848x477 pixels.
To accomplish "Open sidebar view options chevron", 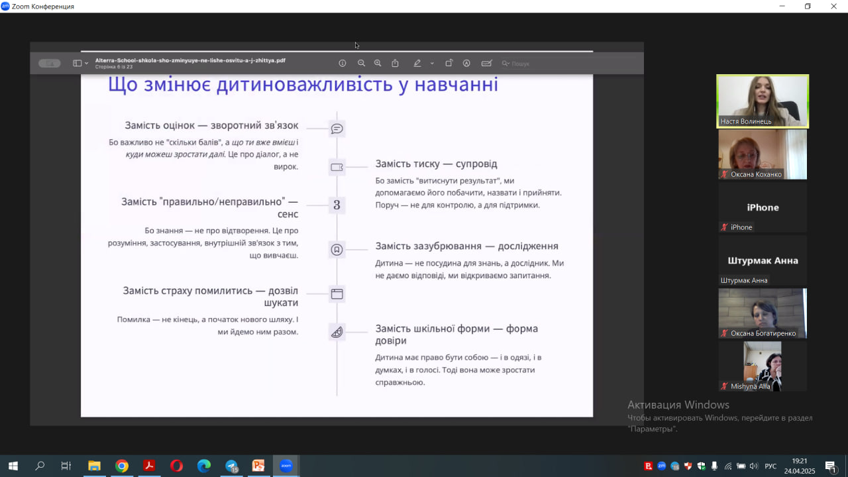I will pos(87,64).
